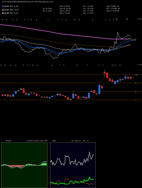Image resolution: width=142 pixels, height=188 pixels.
Task: Click the tall blue breakout candle below the gap
Action: pyautogui.click(x=99, y=89)
